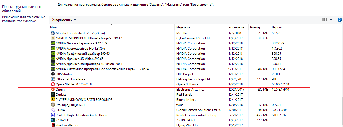Image resolution: width=343 pixels, height=127 pixels.
Task: Click the PLAYERUNKNOWN'S BATTLEGROUNDS icon
Action: (x=53, y=99)
